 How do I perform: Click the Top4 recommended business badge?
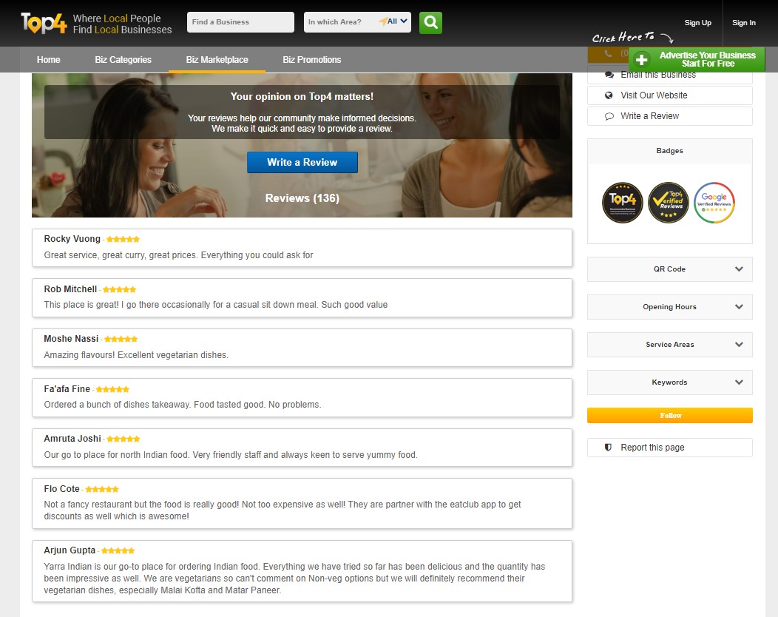[x=622, y=203]
